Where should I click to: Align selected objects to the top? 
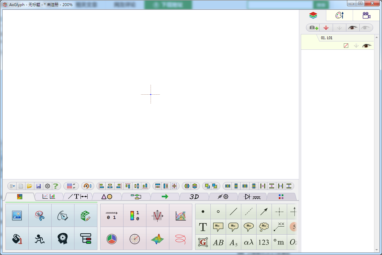click(x=128, y=186)
